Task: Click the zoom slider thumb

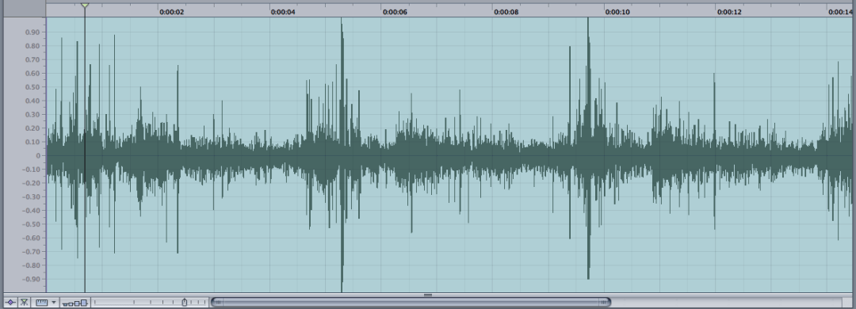Action: [185, 302]
